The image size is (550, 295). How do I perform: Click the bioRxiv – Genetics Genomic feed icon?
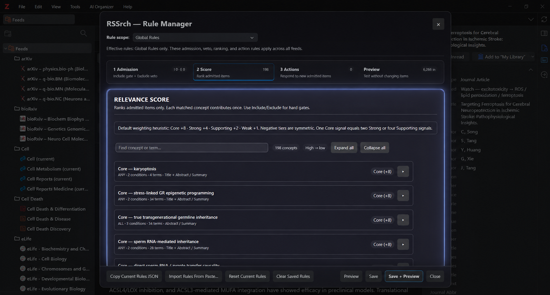pos(23,128)
